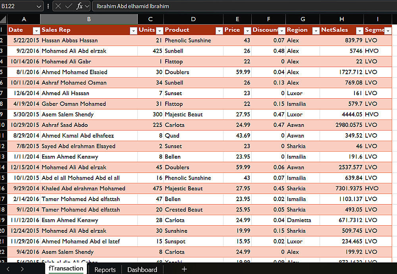The height and width of the screenshot is (274, 397).
Task: Select cell with Hassan Abbas Hassan
Action: [89, 40]
